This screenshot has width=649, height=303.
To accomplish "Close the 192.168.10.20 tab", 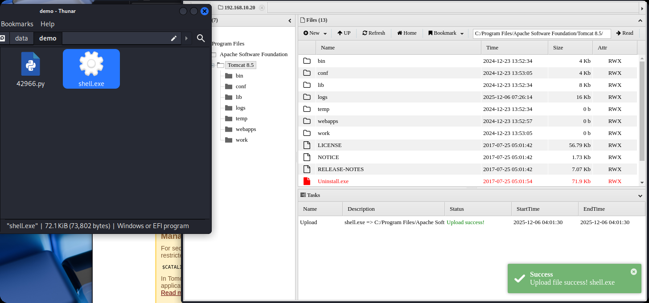I will tap(262, 8).
